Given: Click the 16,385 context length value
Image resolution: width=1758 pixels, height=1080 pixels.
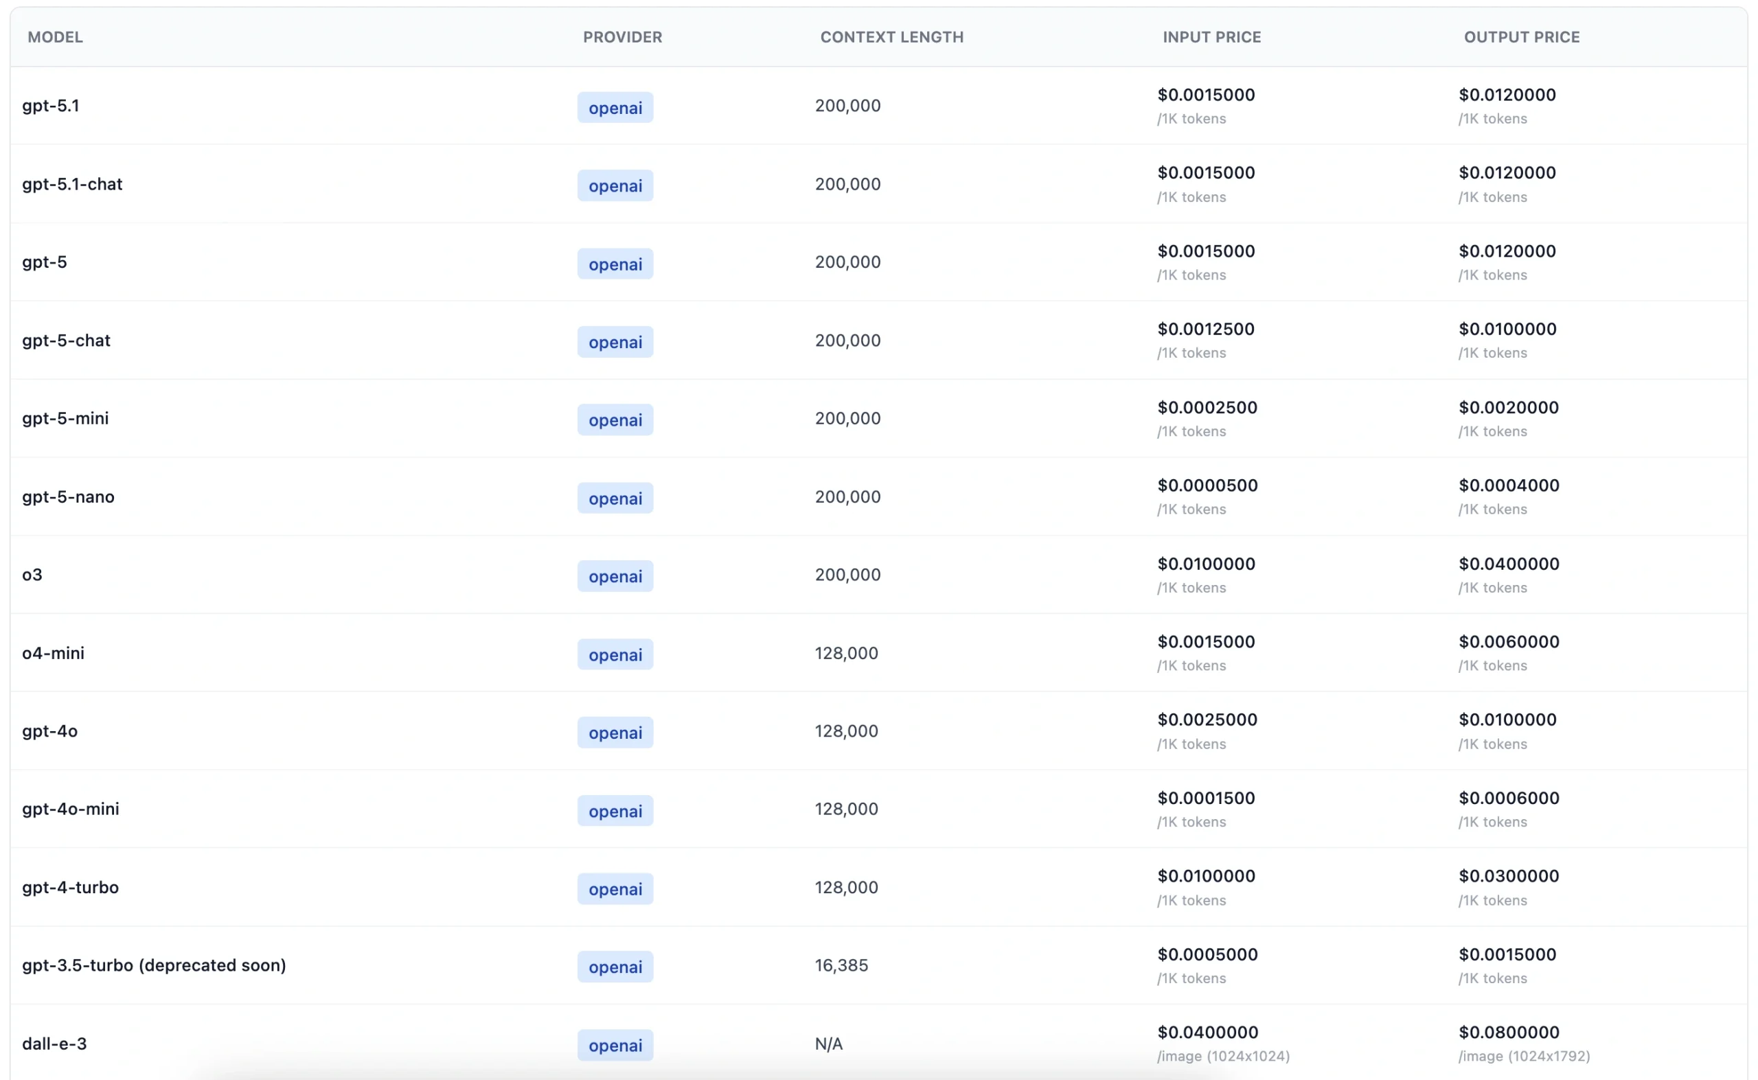Looking at the screenshot, I should pos(841,966).
